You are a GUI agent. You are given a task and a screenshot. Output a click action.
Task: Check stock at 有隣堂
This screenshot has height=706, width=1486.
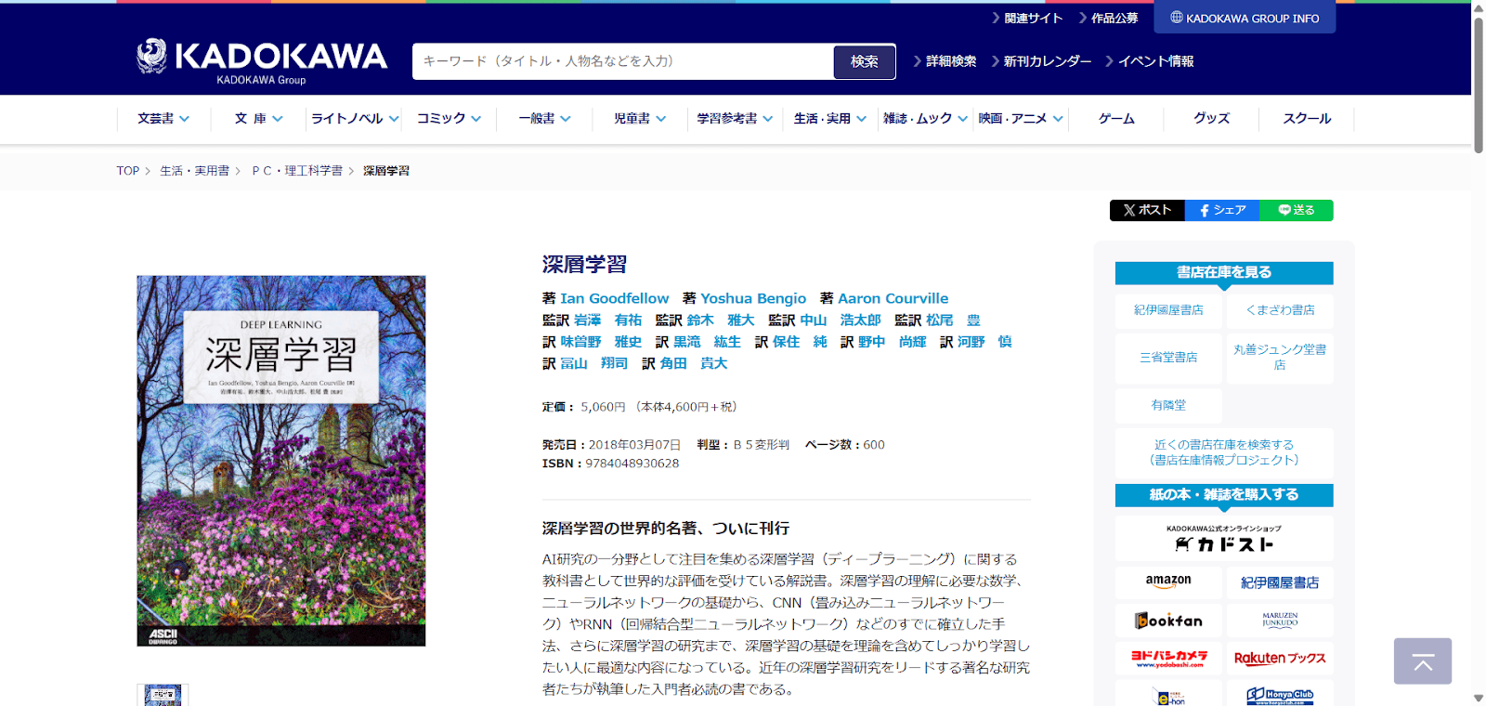coord(1168,405)
